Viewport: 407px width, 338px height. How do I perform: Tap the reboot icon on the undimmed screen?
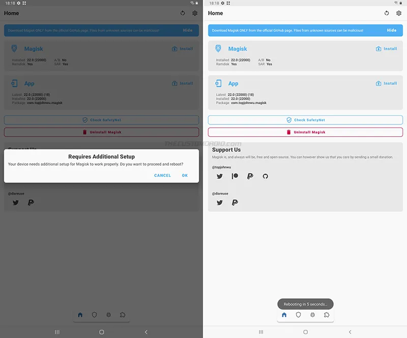[x=386, y=13]
